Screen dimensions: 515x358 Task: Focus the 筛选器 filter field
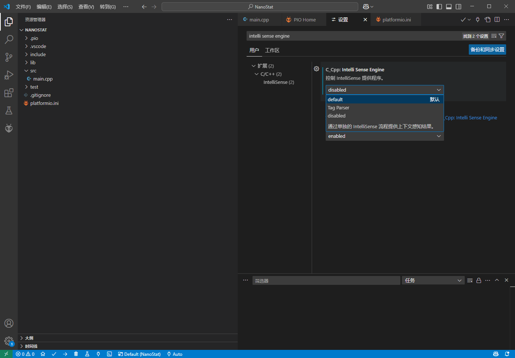coord(326,280)
